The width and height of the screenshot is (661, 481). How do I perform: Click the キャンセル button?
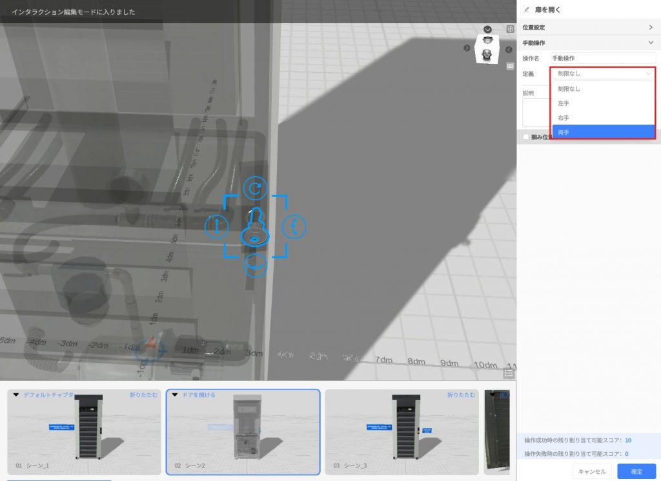[592, 471]
